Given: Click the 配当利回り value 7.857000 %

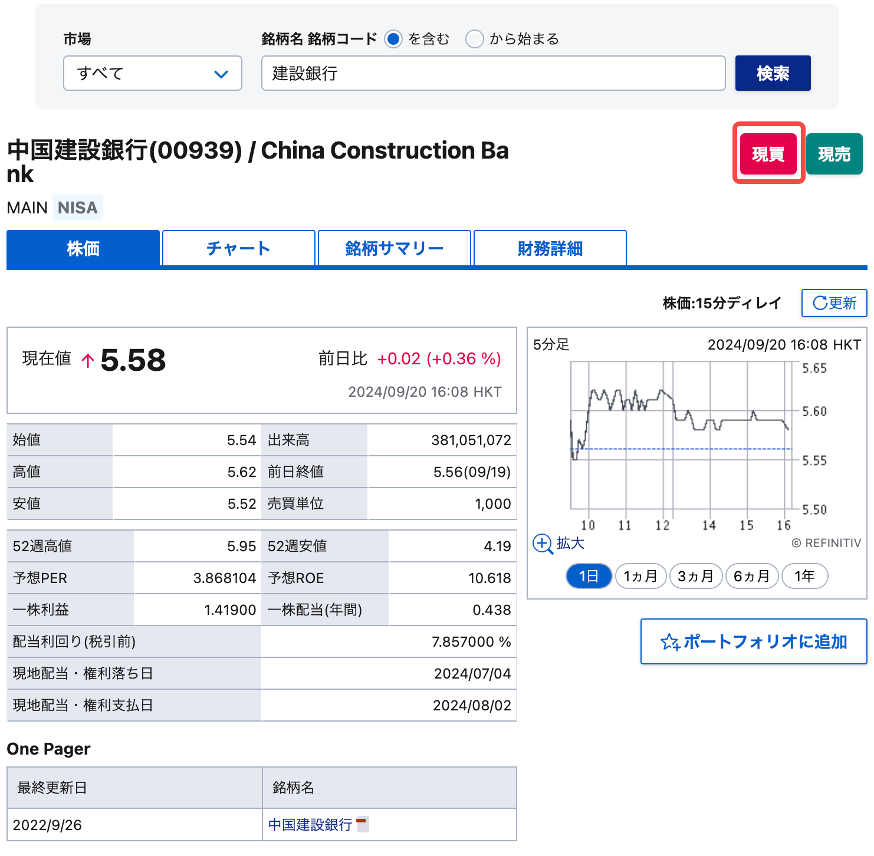Looking at the screenshot, I should click(x=471, y=642).
